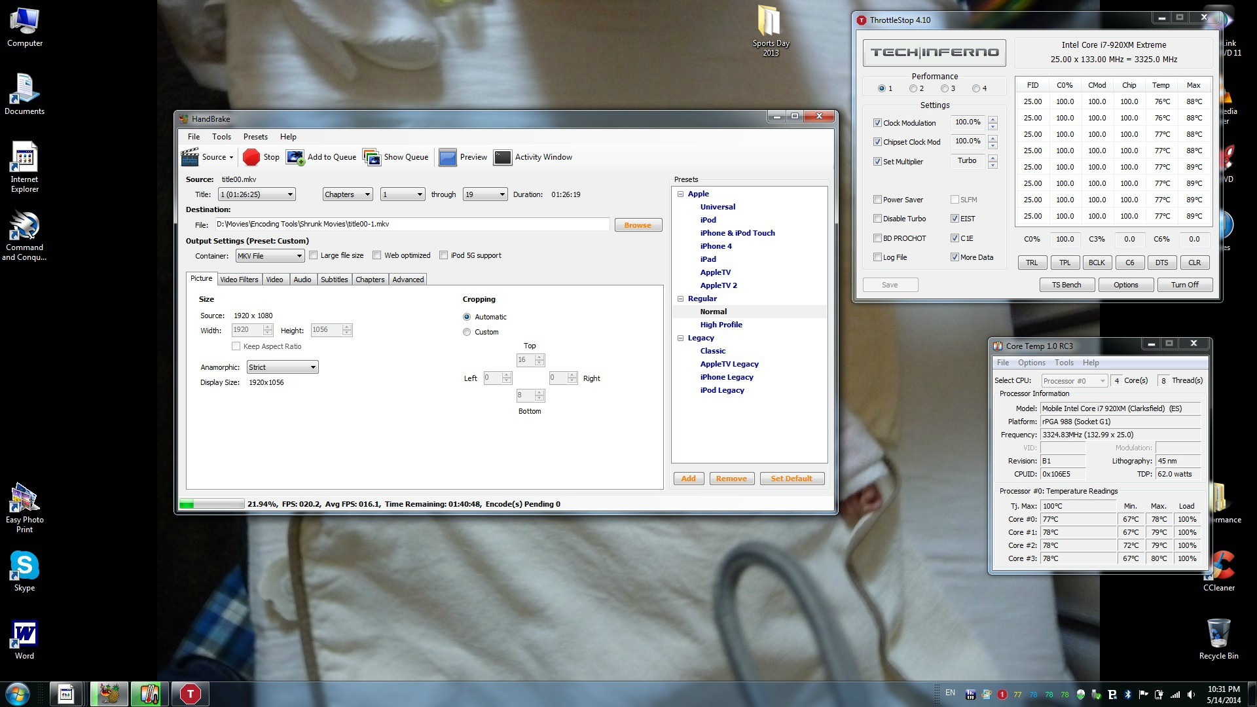Screen dimensions: 1257x707
Task: Collapse the Apple presets group
Action: [681, 194]
